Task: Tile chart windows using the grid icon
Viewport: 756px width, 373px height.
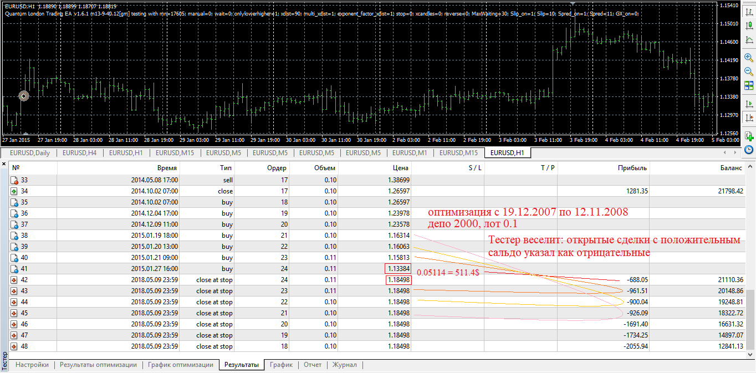Action: [749, 85]
